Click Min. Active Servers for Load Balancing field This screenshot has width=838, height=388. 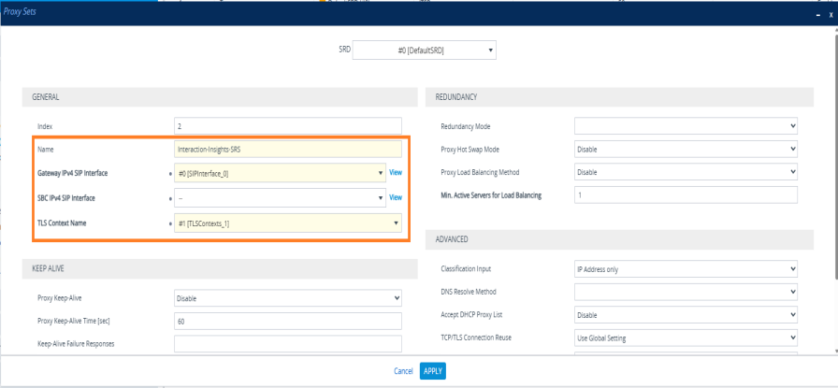(685, 194)
